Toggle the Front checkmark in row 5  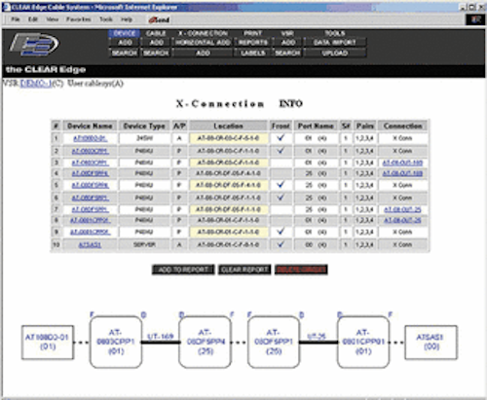tap(281, 185)
